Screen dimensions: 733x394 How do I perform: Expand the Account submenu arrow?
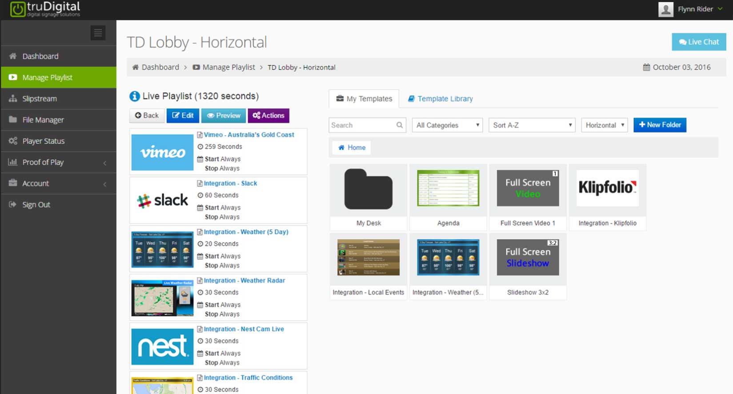coord(105,184)
